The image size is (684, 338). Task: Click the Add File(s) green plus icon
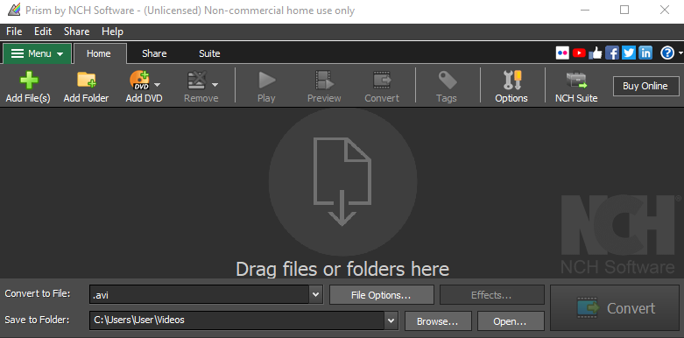(x=29, y=81)
